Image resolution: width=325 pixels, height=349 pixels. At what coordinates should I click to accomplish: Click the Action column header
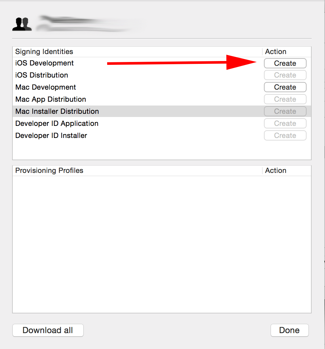275,51
